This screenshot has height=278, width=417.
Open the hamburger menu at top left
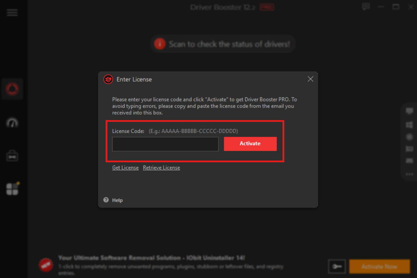[x=12, y=13]
